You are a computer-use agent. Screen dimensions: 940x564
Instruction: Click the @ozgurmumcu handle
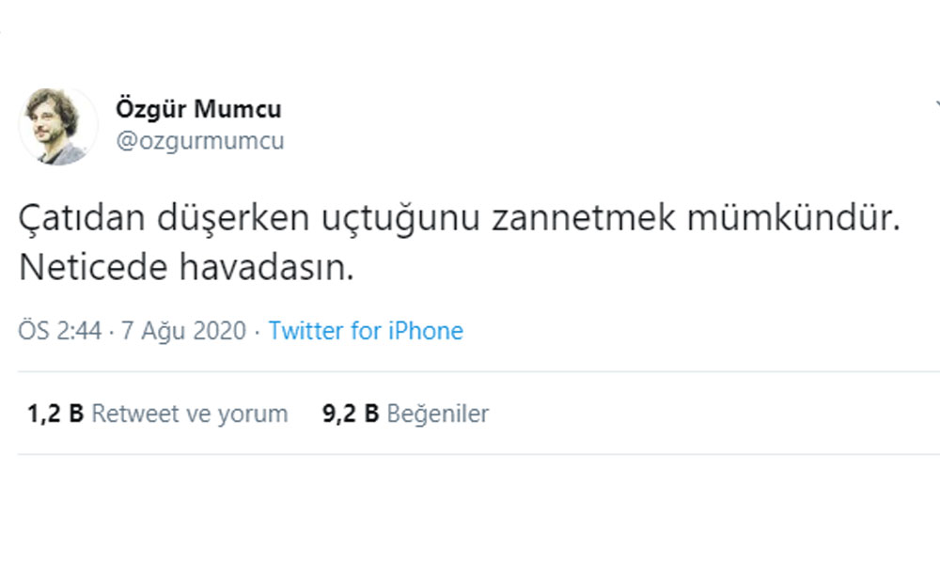click(199, 142)
